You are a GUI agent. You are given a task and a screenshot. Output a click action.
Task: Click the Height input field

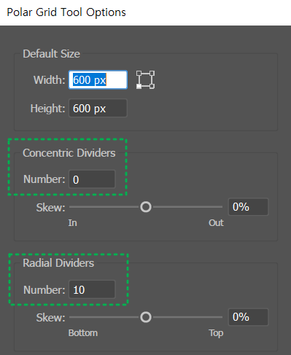(x=98, y=108)
